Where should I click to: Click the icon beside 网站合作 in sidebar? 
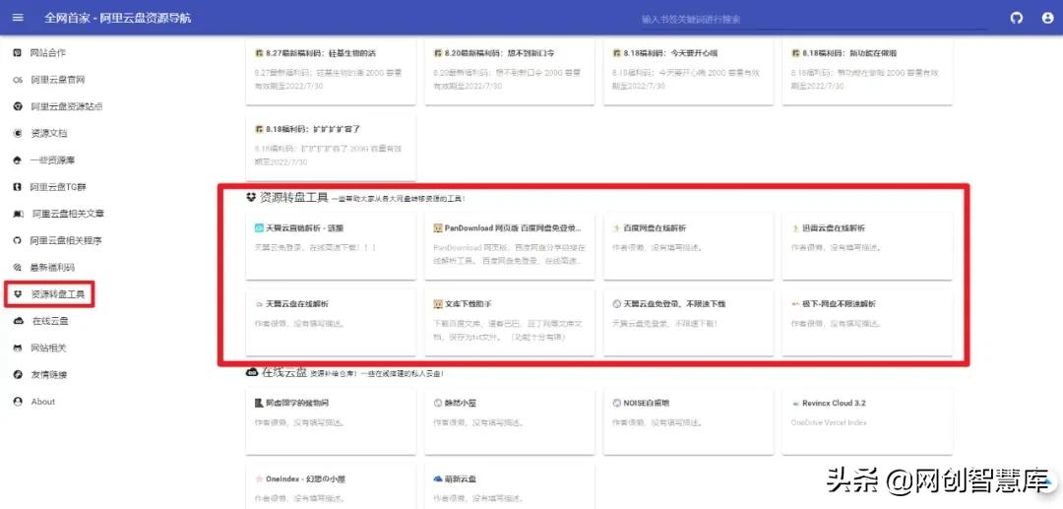[18, 53]
